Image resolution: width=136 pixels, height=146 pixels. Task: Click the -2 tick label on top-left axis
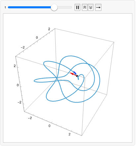[x=23, y=47]
